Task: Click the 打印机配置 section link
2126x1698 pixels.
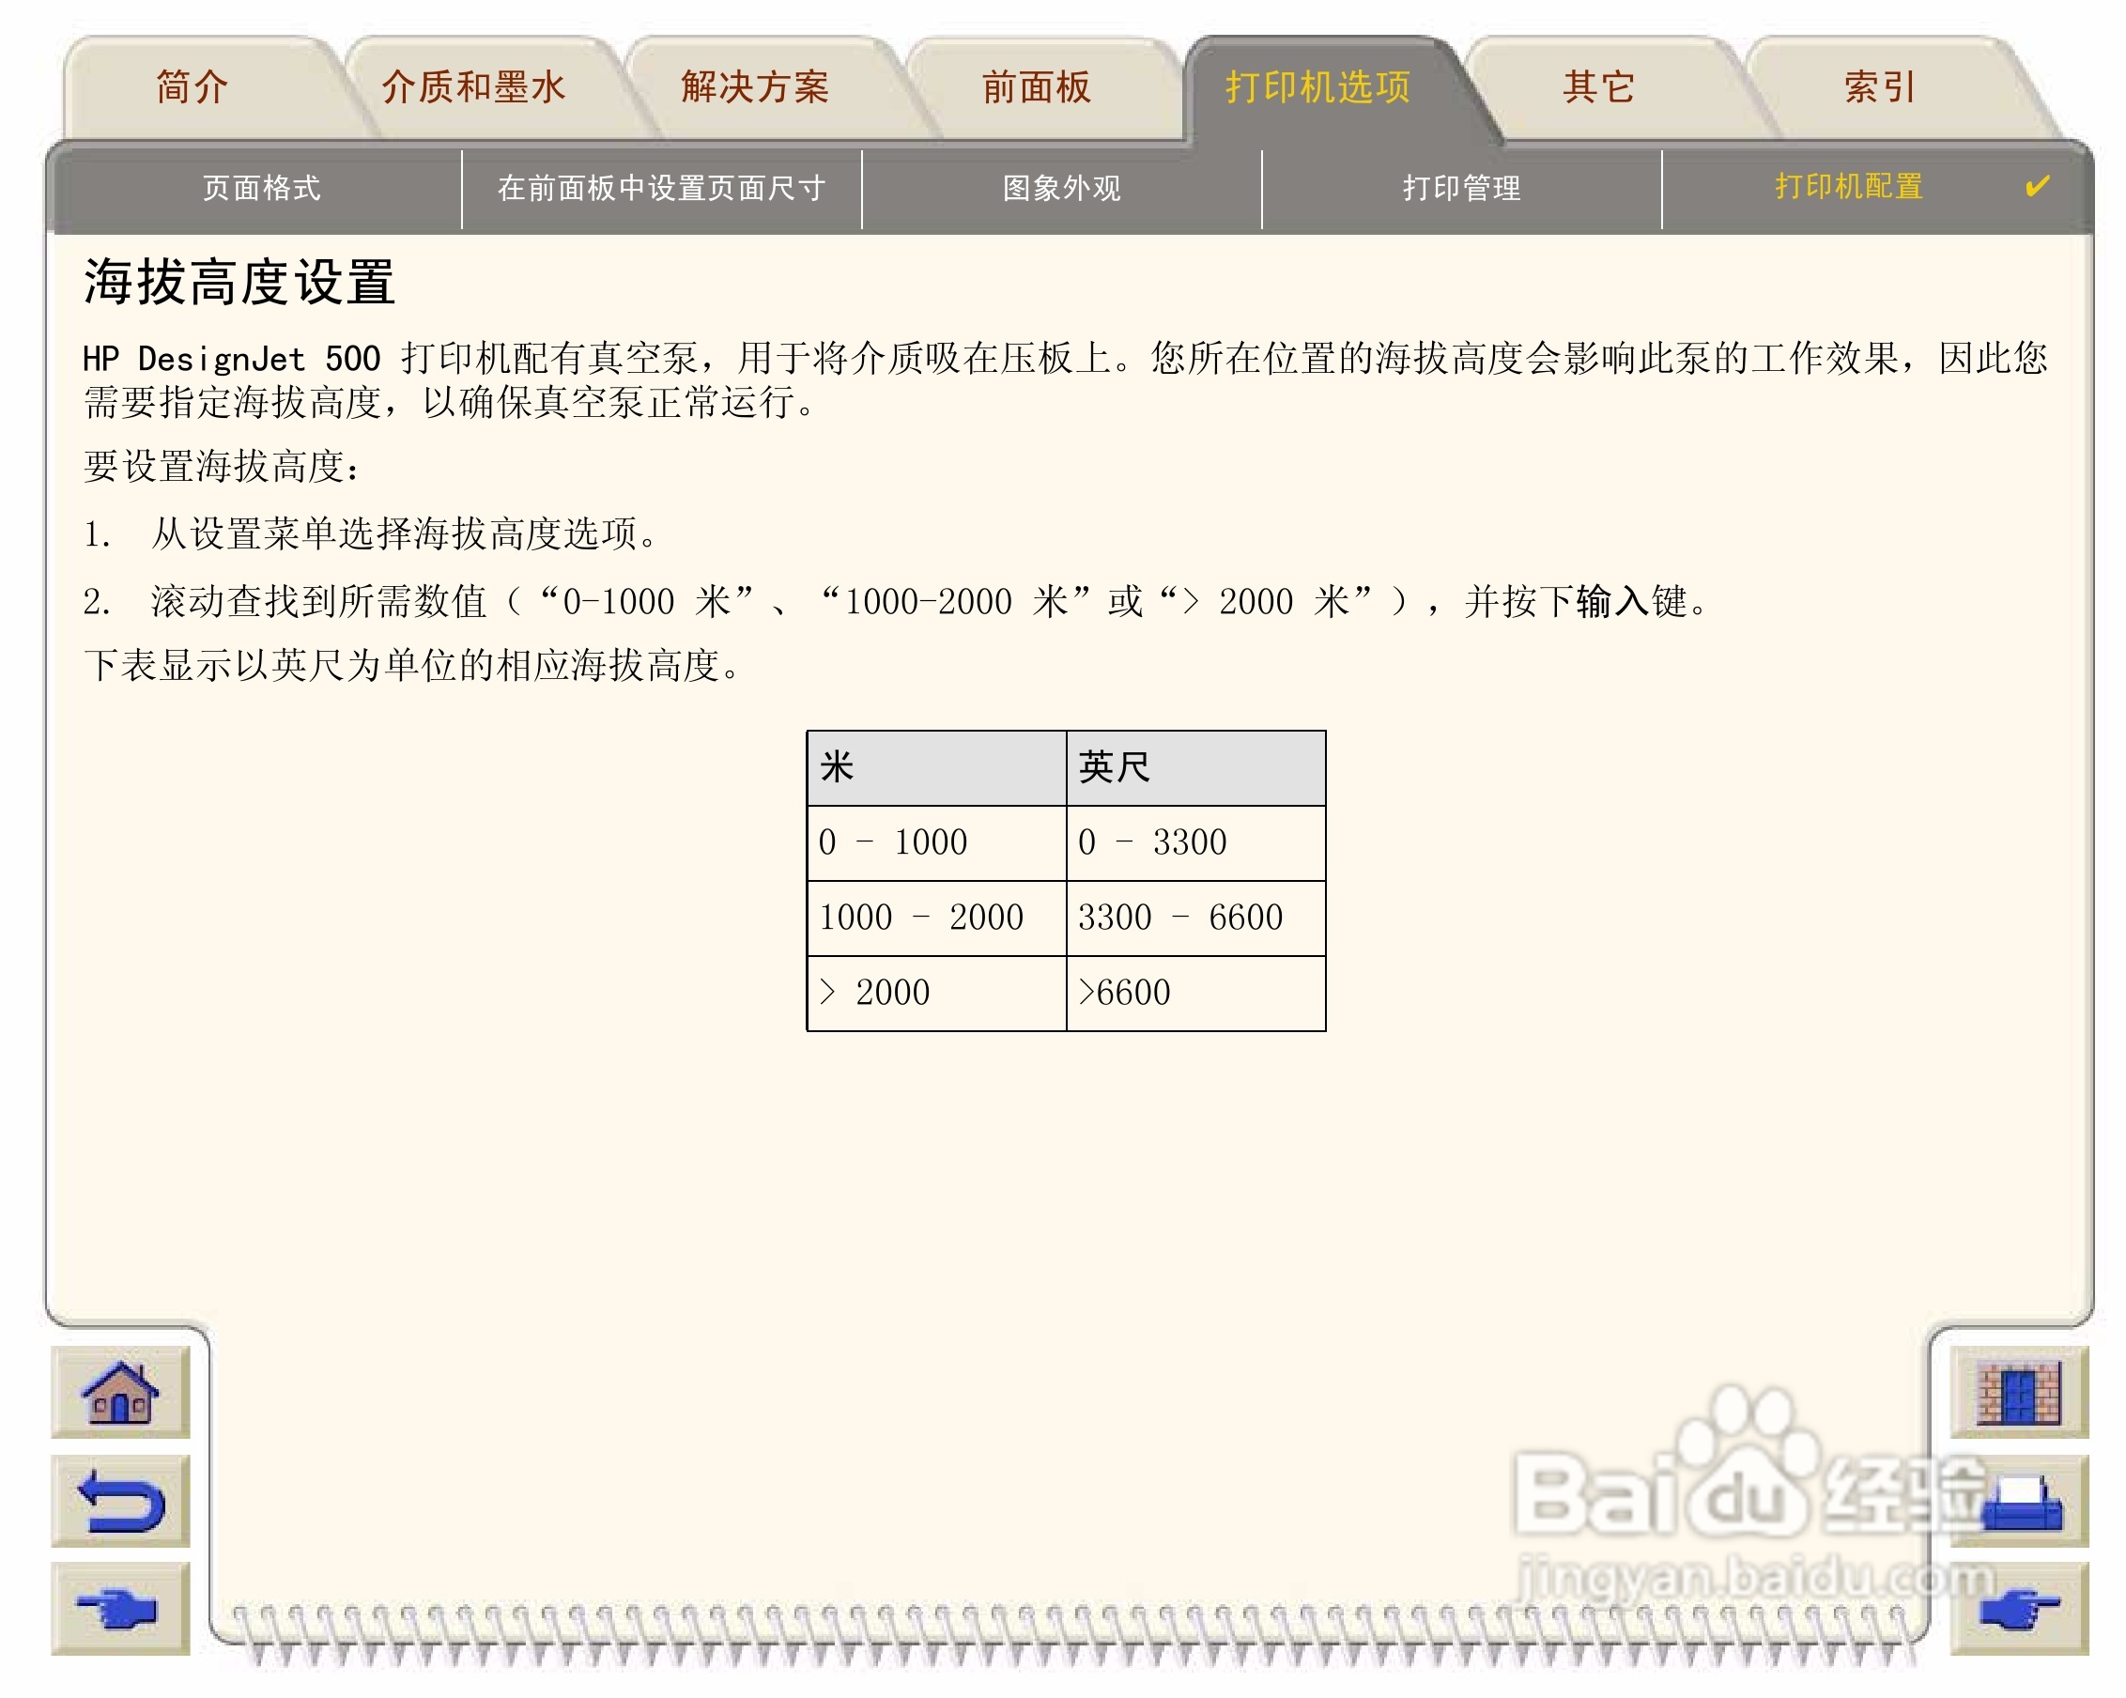Action: click(x=1849, y=186)
